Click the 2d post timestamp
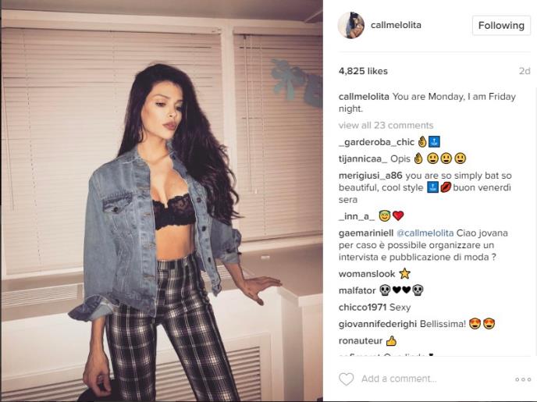The height and width of the screenshot is (402, 537). click(525, 71)
